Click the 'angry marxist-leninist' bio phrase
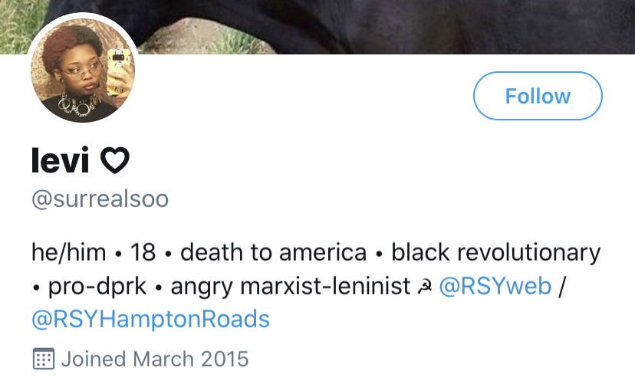Image resolution: width=635 pixels, height=391 pixels. tap(291, 287)
